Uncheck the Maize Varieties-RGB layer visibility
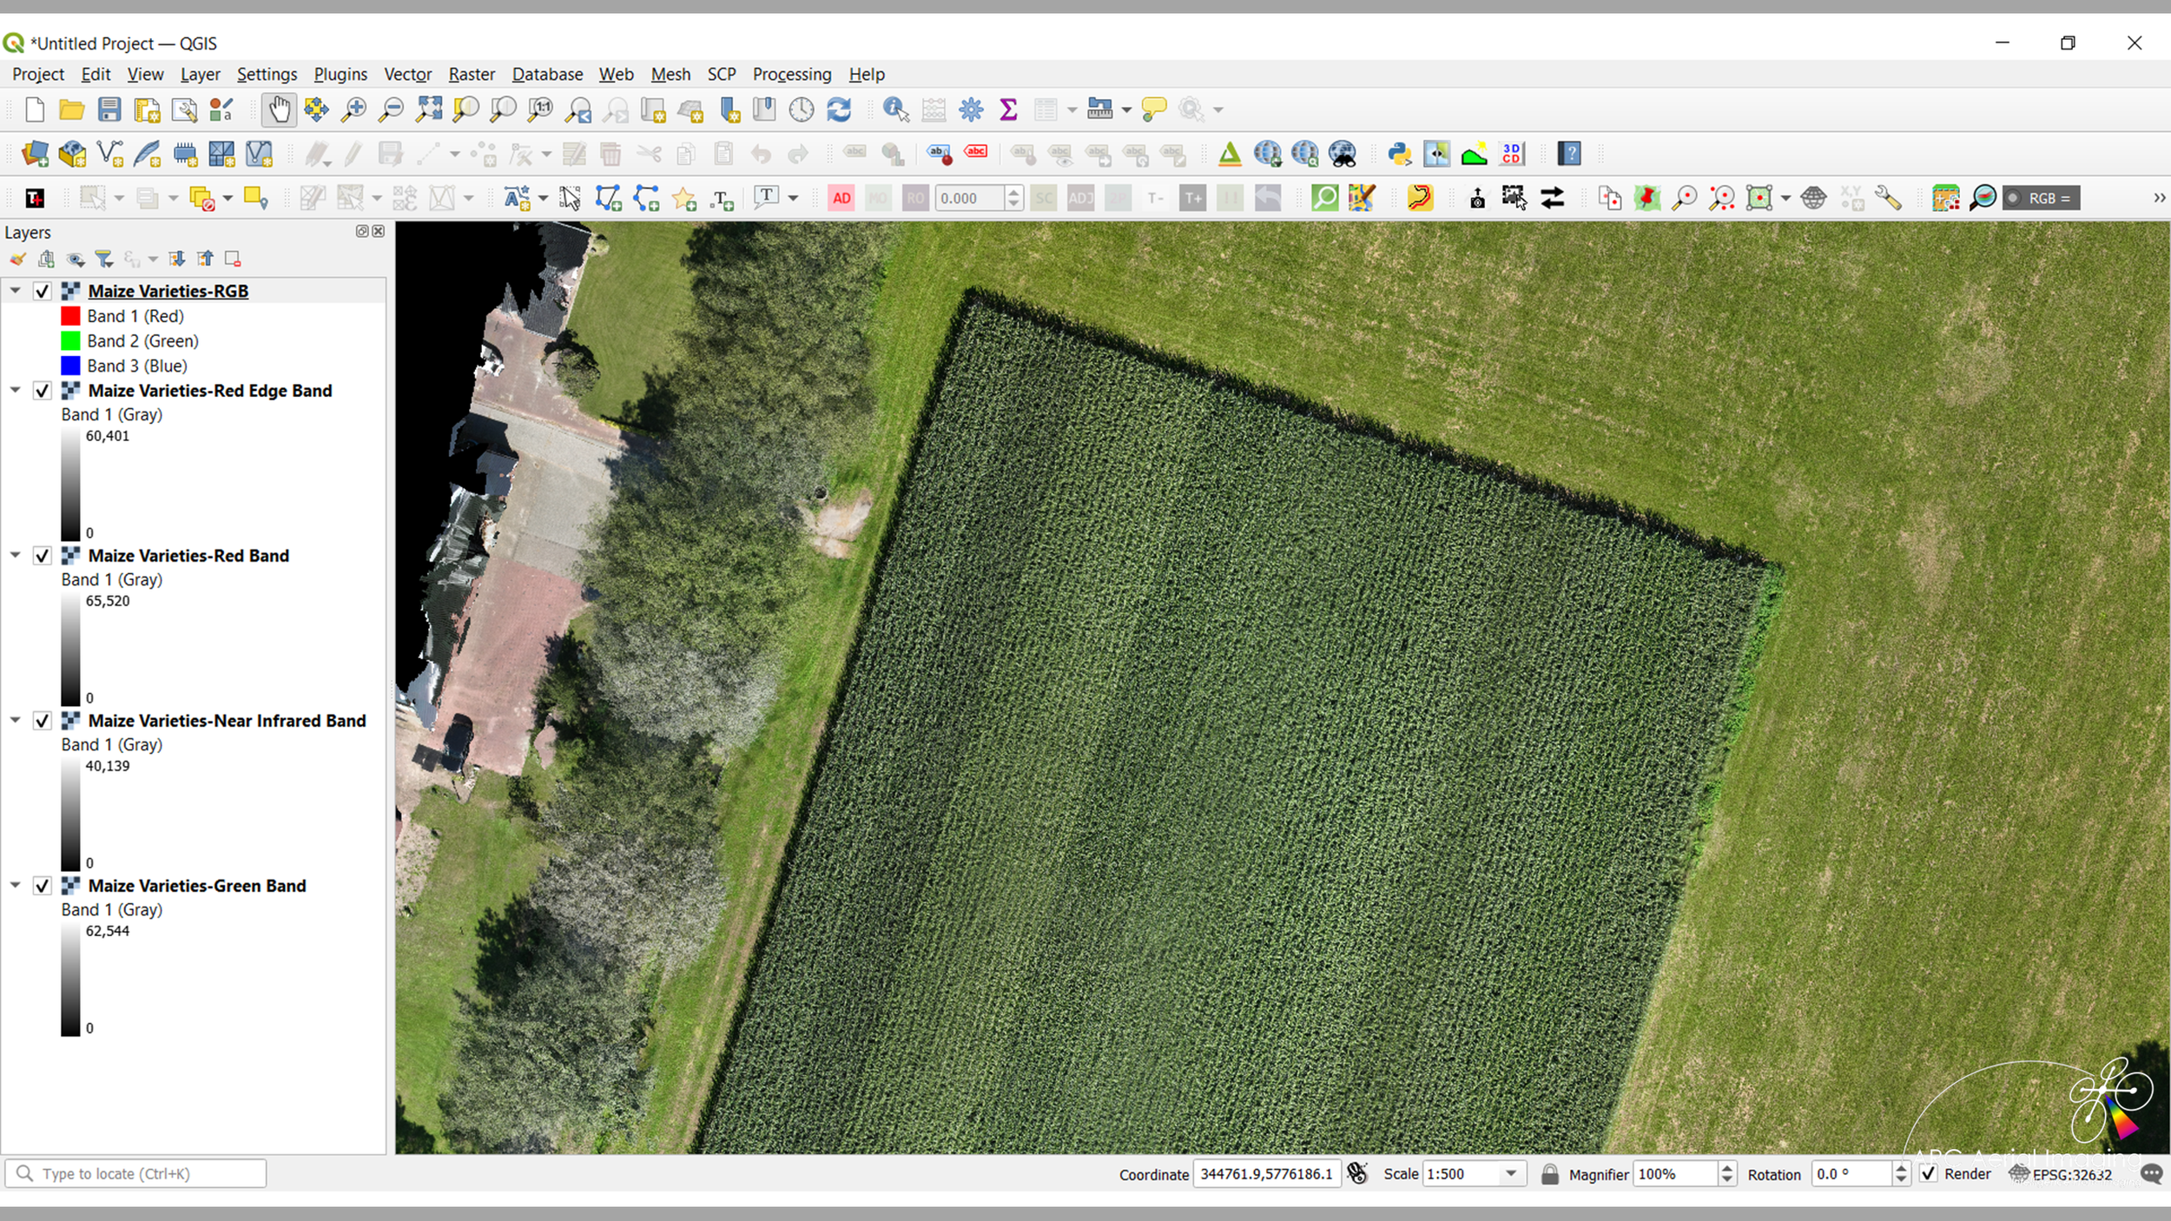 [42, 291]
